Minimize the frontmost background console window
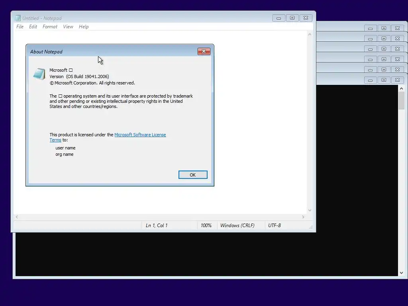This screenshot has width=408, height=306. pyautogui.click(x=370, y=80)
